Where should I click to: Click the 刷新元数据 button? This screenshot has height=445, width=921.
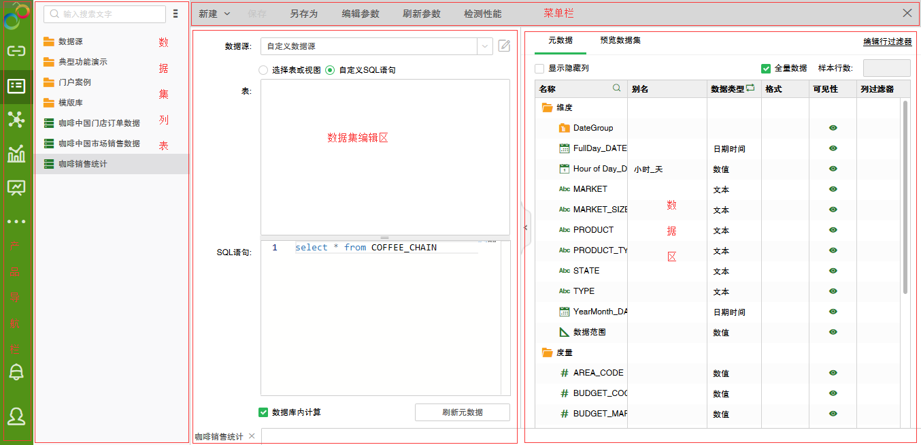[462, 412]
